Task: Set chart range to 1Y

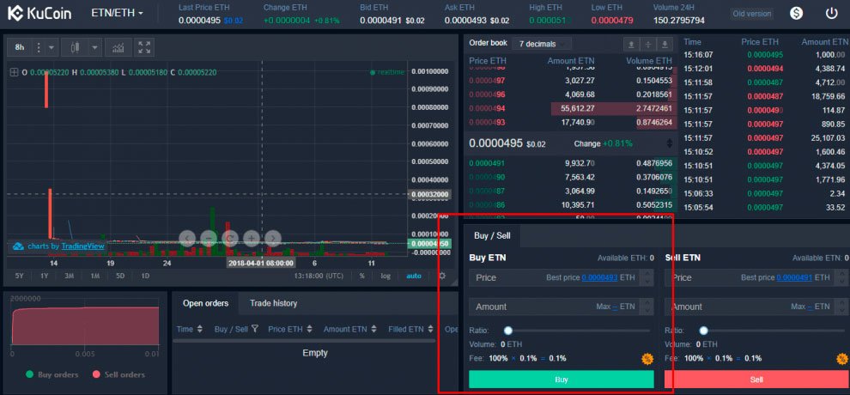Action: pos(45,276)
